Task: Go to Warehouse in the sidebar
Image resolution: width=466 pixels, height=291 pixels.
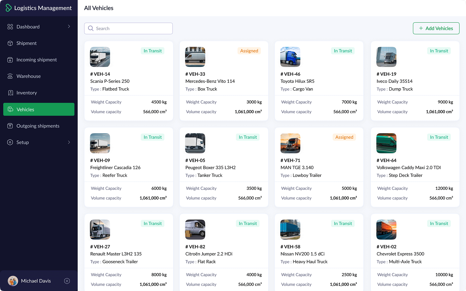Action: pos(28,76)
